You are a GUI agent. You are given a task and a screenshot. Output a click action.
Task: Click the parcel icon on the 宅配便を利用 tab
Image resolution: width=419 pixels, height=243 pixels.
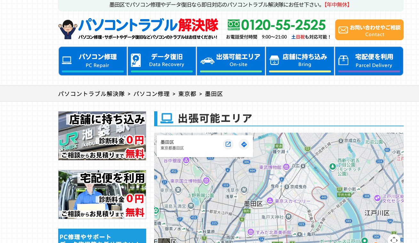[x=343, y=60]
